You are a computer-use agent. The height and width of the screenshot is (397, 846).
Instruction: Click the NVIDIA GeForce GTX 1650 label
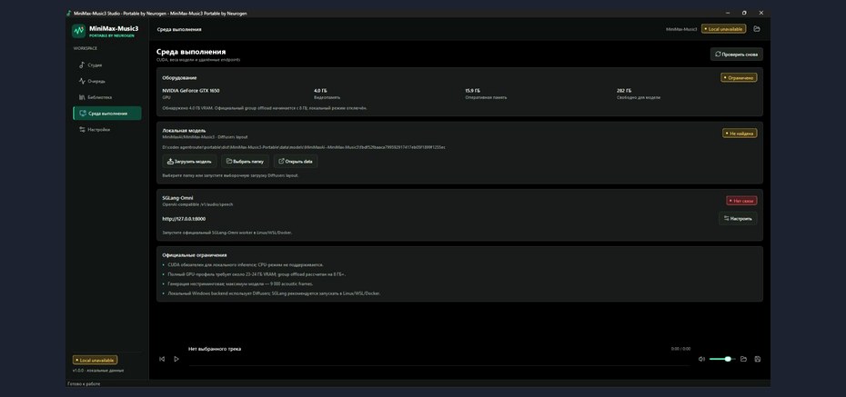pos(190,91)
